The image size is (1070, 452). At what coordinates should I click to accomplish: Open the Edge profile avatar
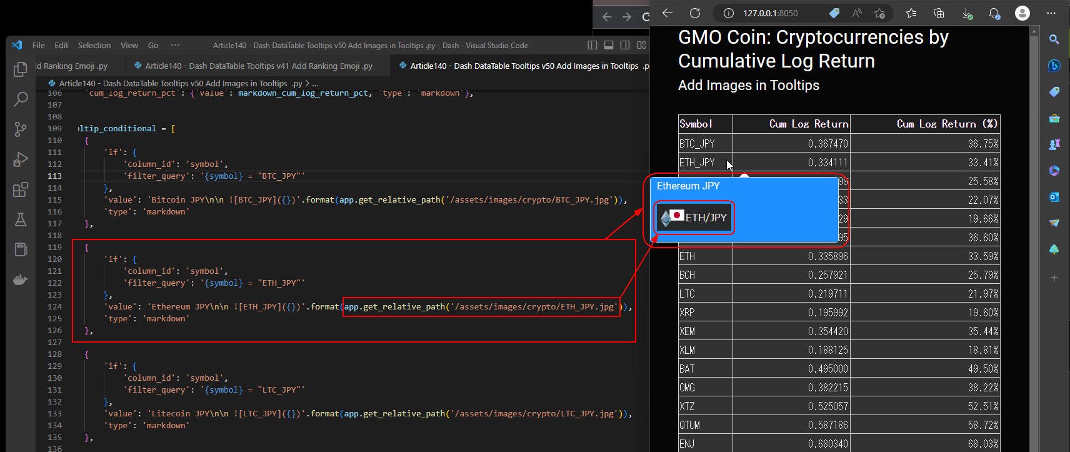point(1022,13)
